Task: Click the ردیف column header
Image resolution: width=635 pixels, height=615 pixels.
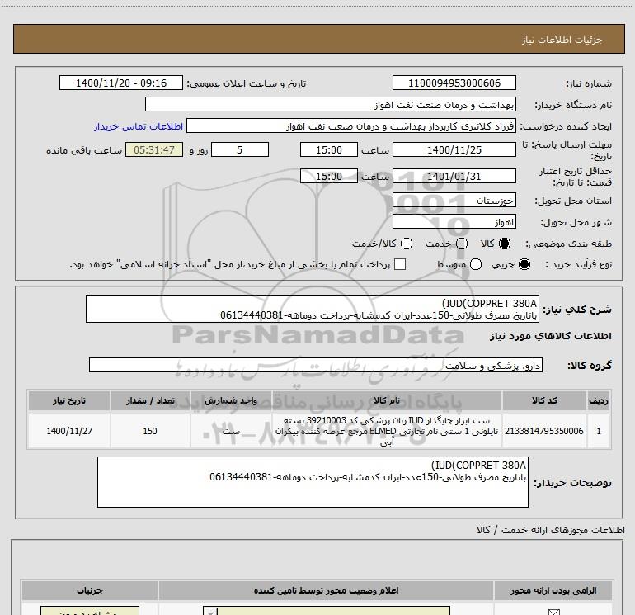Action: point(599,400)
